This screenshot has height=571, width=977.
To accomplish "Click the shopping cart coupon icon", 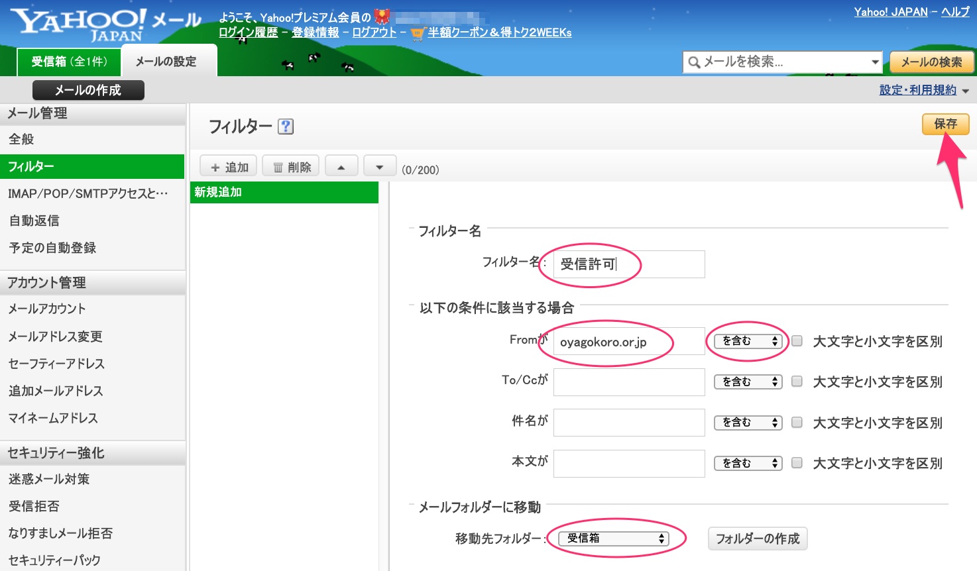I will click(x=417, y=33).
